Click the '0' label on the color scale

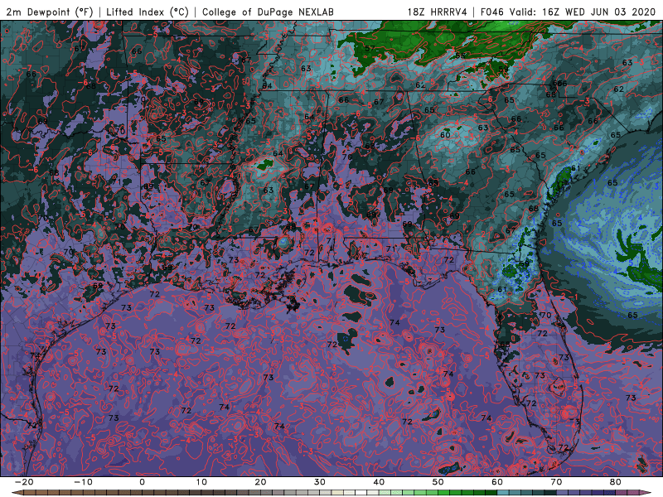[142, 482]
